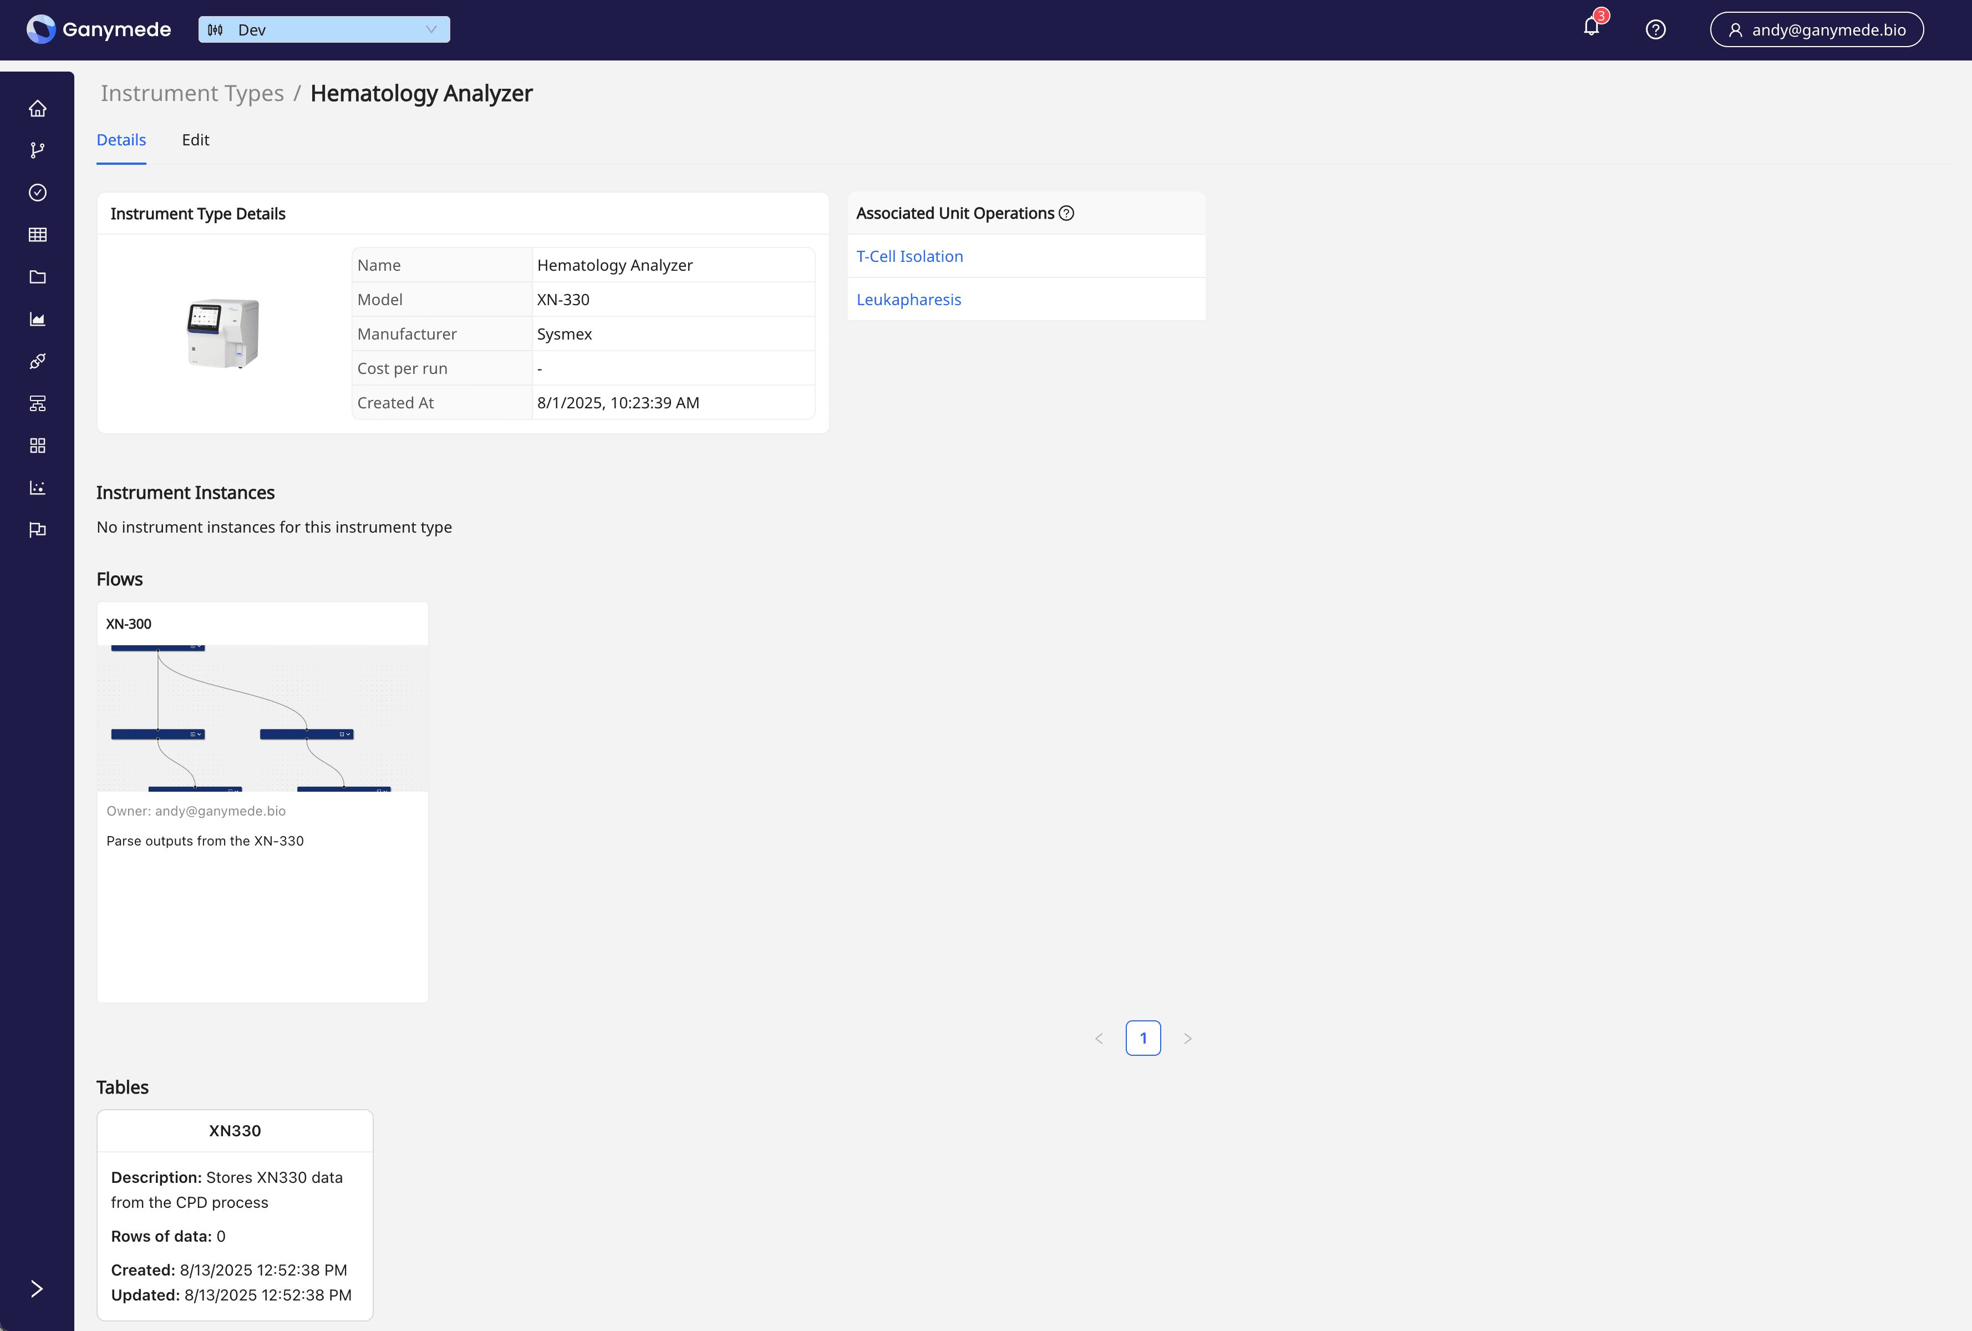This screenshot has height=1331, width=1972.
Task: Open the Home icon in sidebar
Action: point(37,109)
